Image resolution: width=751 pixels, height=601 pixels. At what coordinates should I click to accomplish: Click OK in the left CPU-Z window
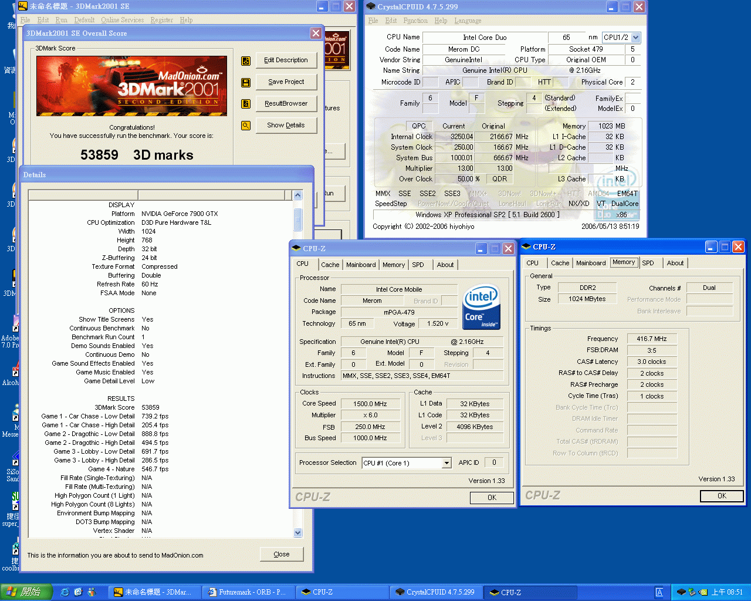pyautogui.click(x=492, y=498)
